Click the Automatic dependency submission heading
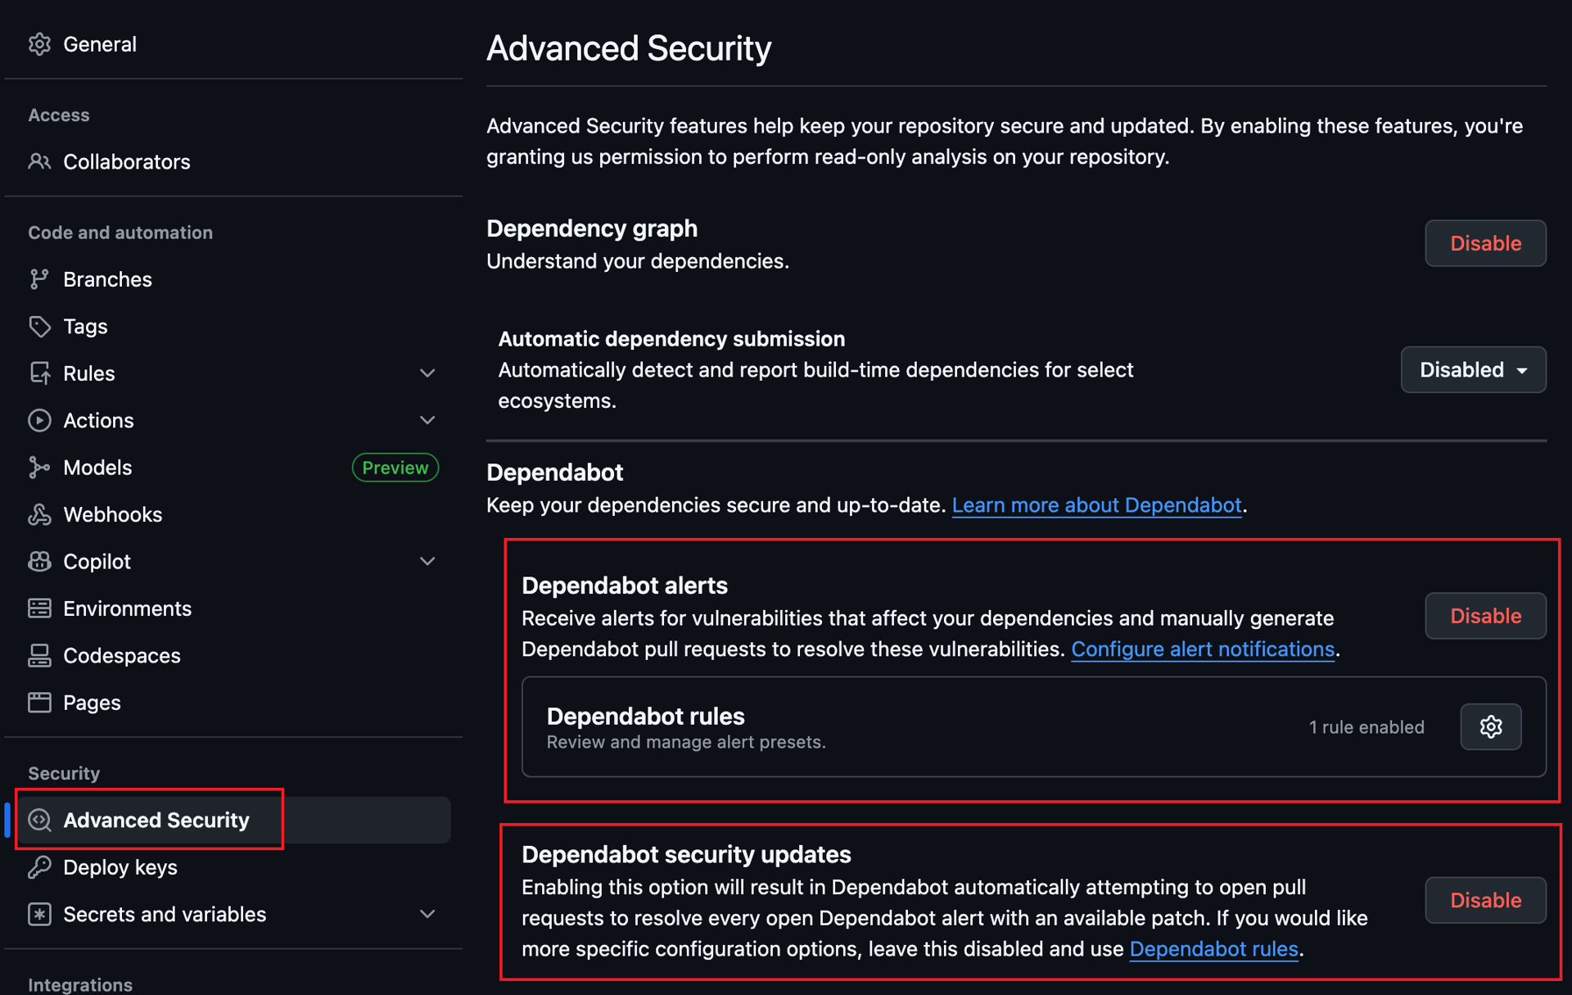Screen dimensions: 1572x995 [x=671, y=339]
